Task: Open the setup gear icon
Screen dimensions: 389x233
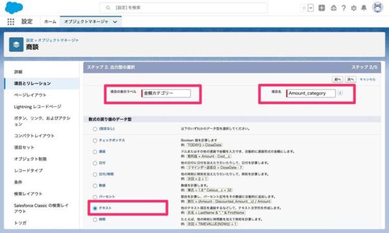Action: (x=353, y=8)
